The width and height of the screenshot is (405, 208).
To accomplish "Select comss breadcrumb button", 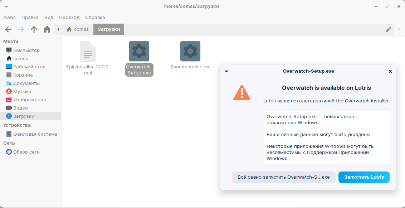I will pos(78,29).
